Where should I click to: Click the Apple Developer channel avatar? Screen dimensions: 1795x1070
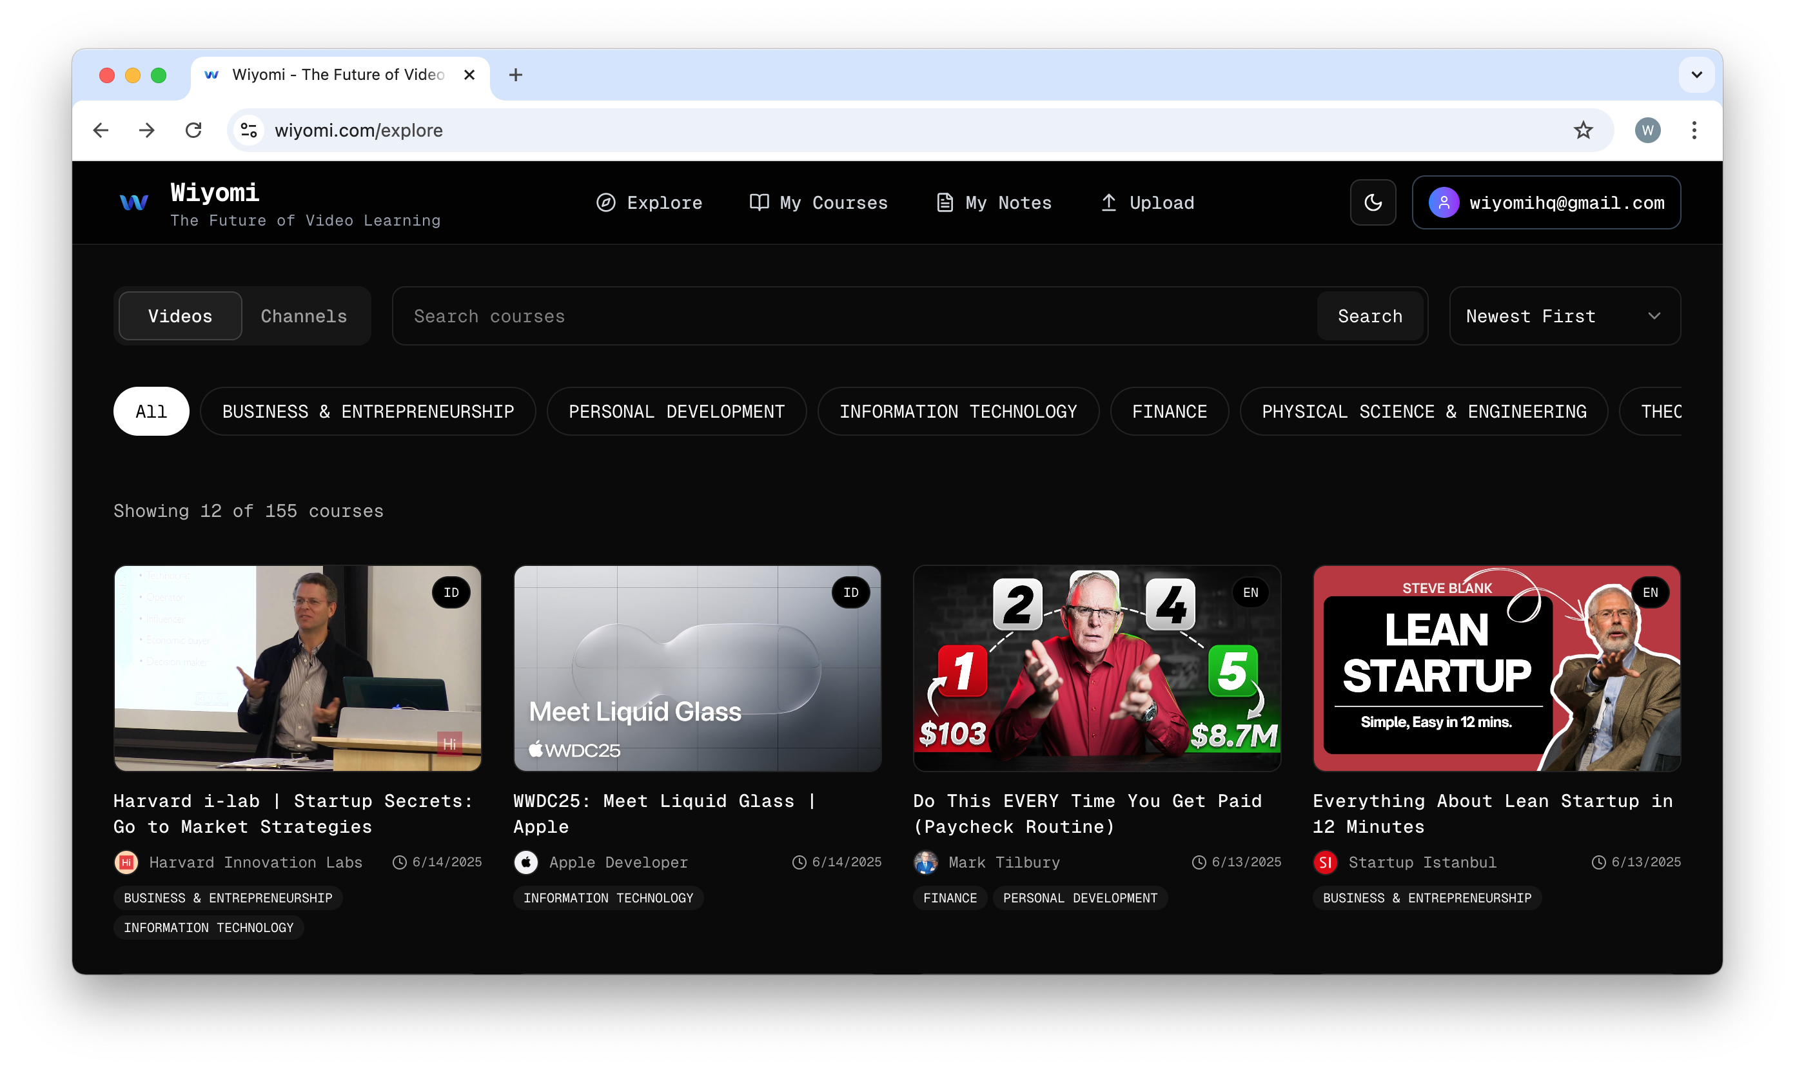click(x=525, y=862)
